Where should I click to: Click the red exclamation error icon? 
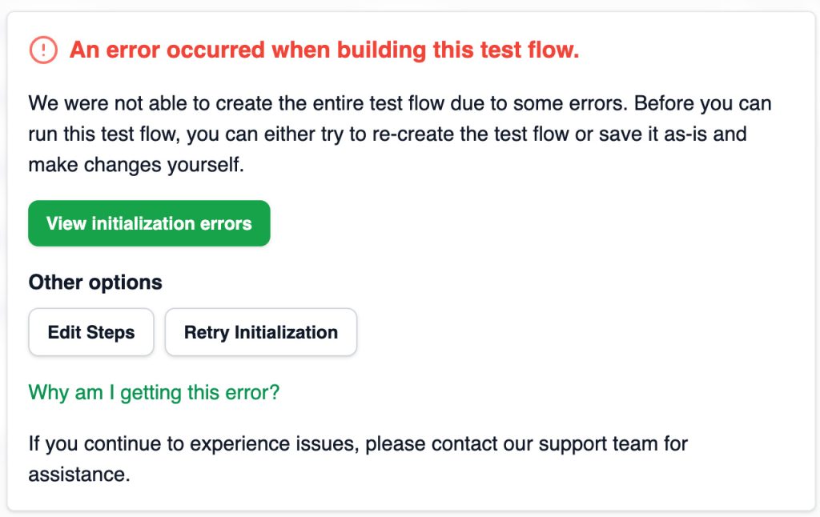point(43,50)
